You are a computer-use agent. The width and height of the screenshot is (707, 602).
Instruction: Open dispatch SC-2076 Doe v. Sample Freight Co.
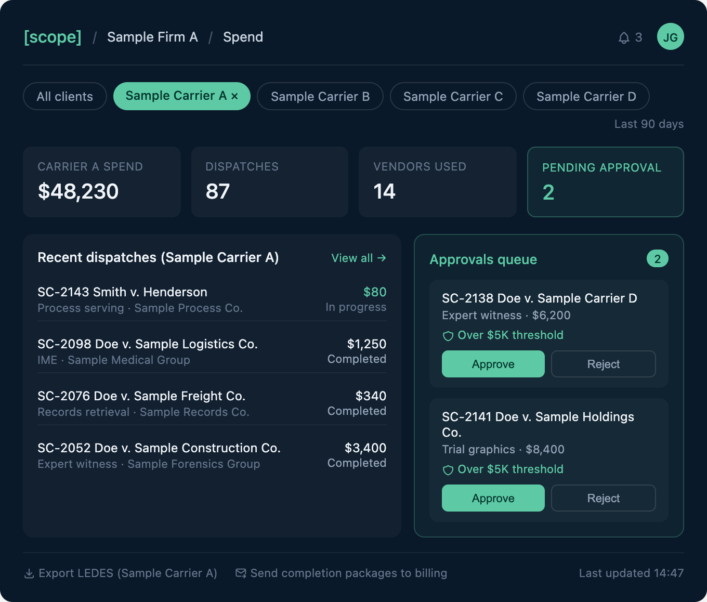point(212,404)
